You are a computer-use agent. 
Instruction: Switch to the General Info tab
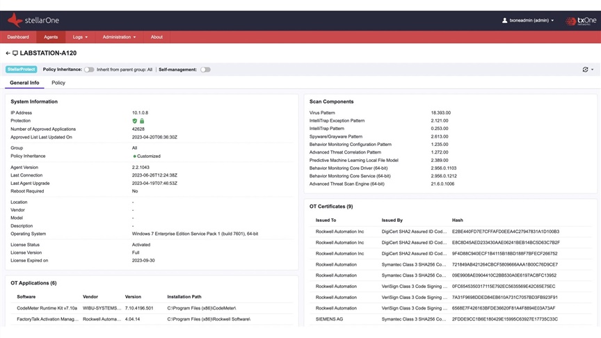coord(24,83)
